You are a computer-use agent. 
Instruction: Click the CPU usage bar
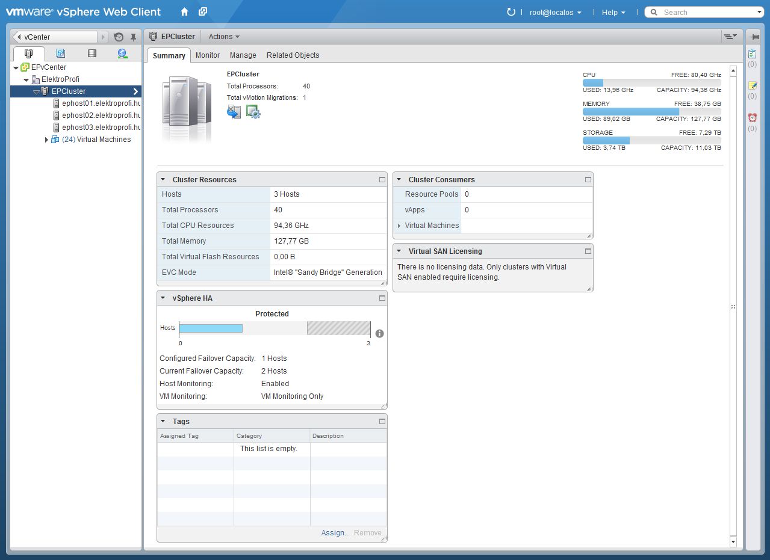tap(652, 82)
